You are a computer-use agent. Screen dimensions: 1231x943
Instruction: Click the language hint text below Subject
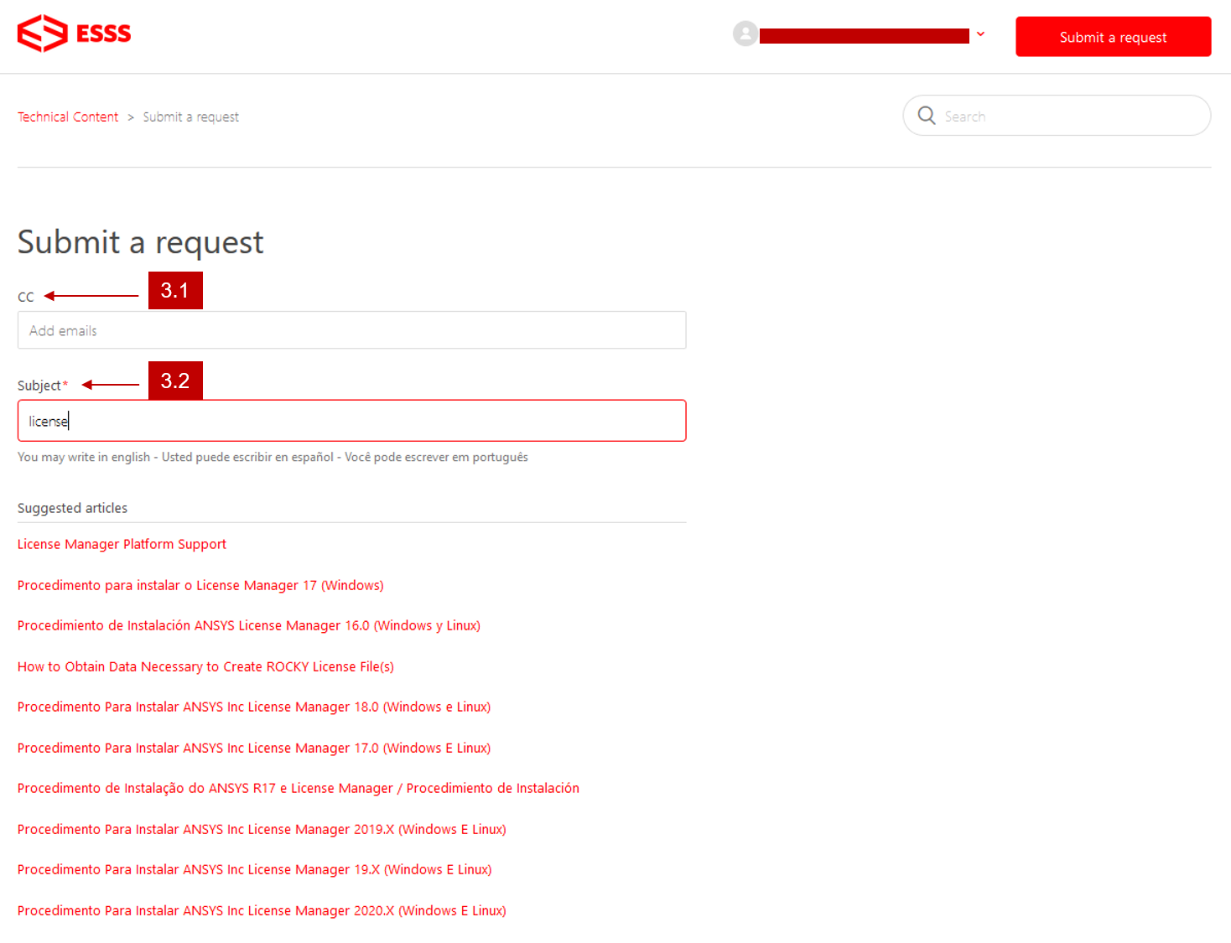(273, 457)
